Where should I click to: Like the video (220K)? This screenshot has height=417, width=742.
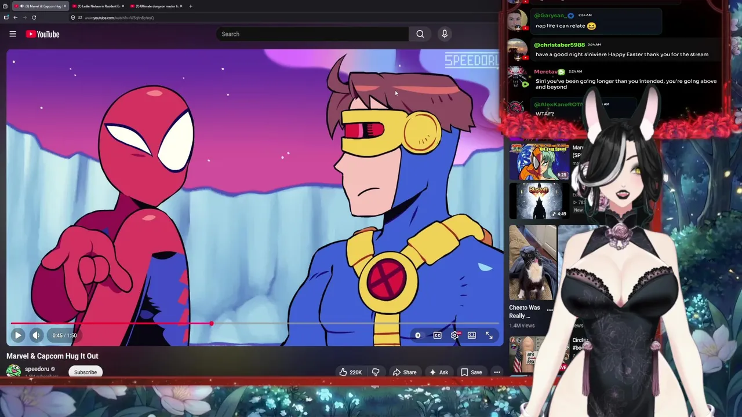coord(351,372)
